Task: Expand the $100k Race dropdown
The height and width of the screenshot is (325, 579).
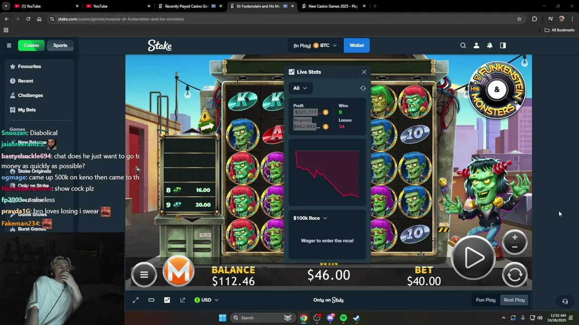Action: 310,218
